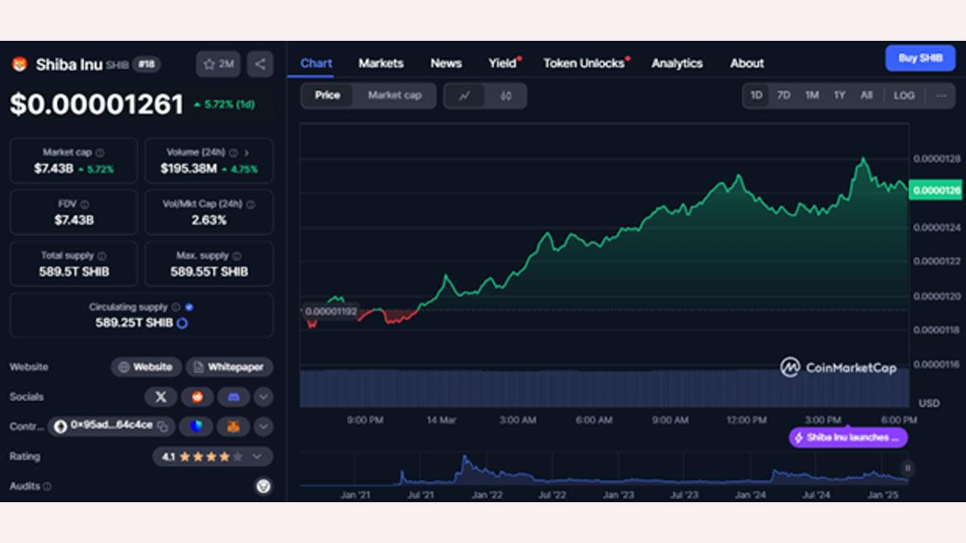Set chart range to 1M

coord(812,96)
